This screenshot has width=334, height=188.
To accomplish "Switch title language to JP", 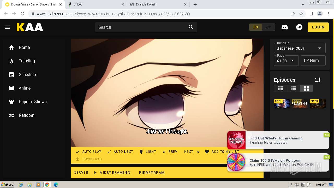I will 269,27.
